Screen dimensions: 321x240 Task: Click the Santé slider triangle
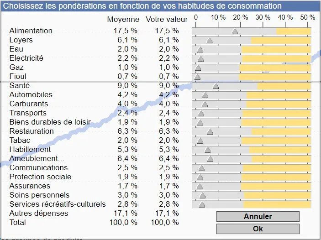click(x=216, y=86)
